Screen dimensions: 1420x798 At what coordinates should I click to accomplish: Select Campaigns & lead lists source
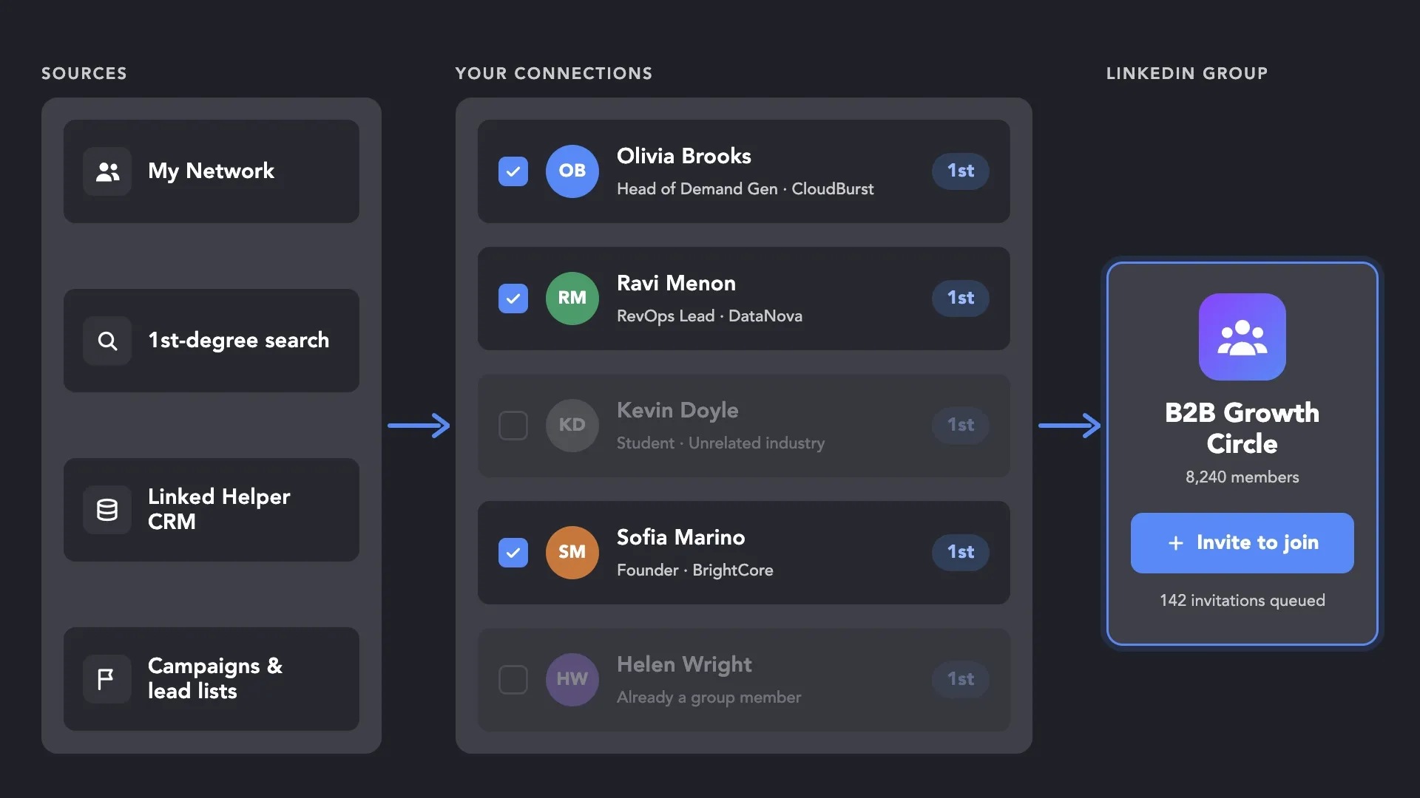pos(212,679)
